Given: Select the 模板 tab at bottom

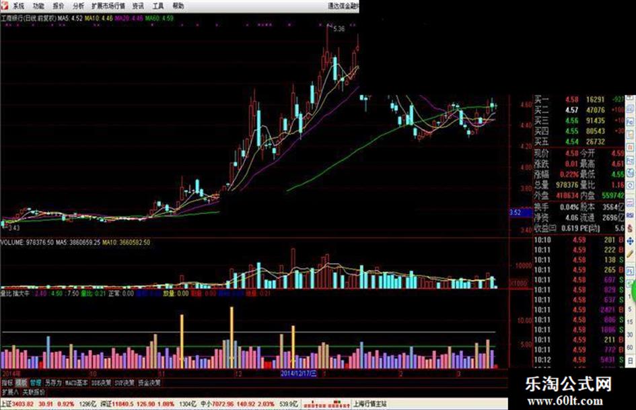Looking at the screenshot, I should [21, 382].
